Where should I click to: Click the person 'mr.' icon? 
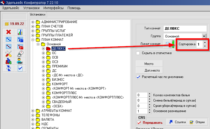20,61
